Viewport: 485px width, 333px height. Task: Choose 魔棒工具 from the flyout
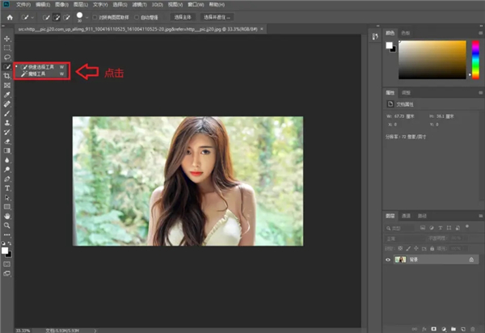41,74
